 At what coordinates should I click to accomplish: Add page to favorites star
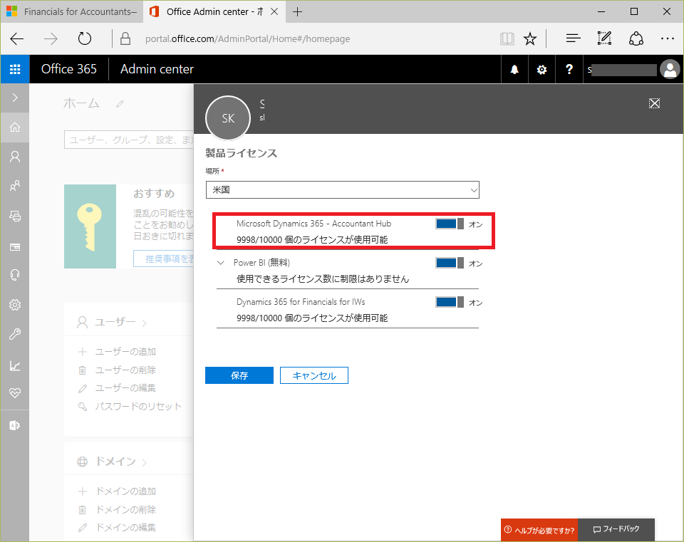[530, 38]
